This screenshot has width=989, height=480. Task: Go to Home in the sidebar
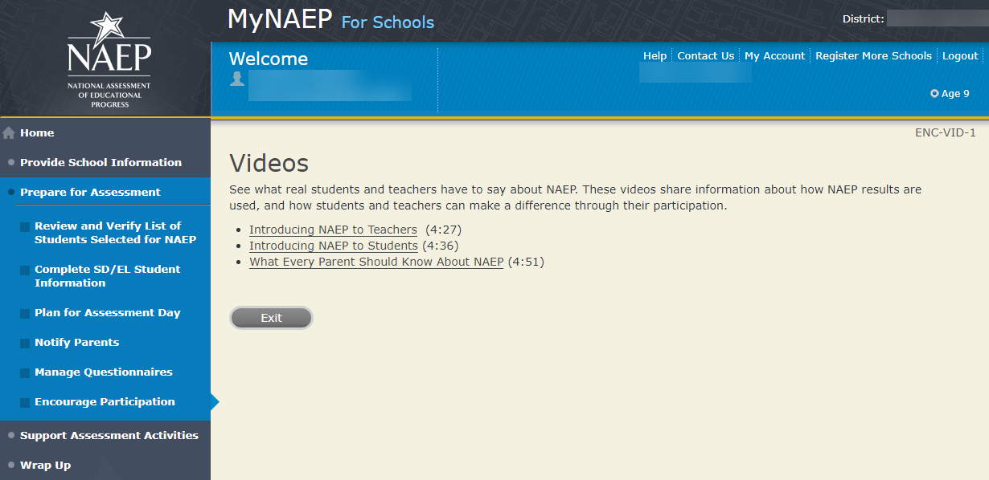37,133
